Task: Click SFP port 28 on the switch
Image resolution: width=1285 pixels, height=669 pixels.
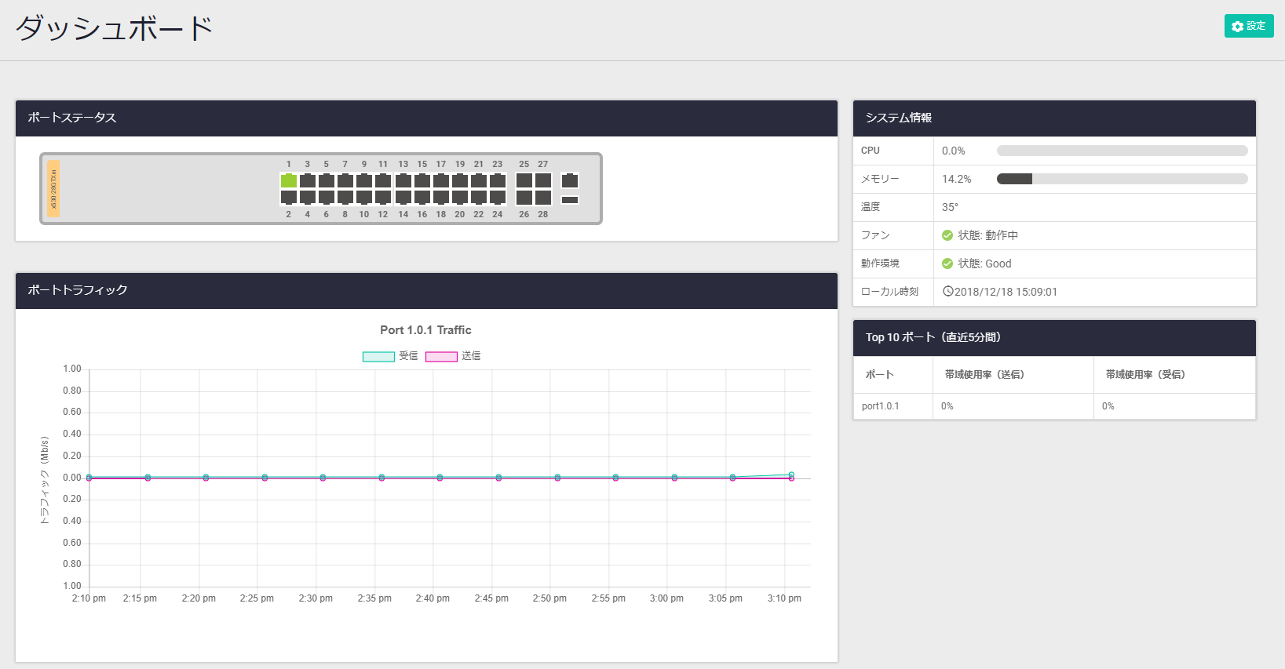Action: pyautogui.click(x=543, y=198)
